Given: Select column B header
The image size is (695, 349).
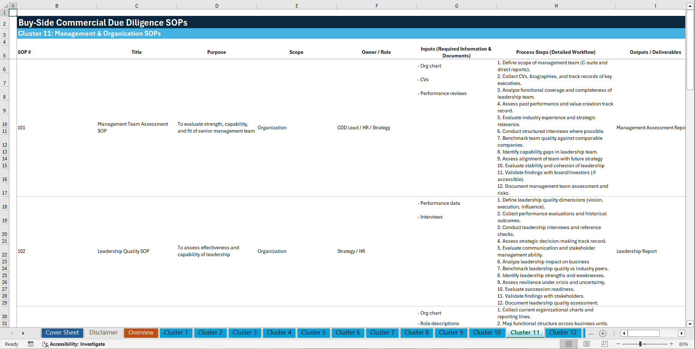Looking at the screenshot, I should [57, 6].
